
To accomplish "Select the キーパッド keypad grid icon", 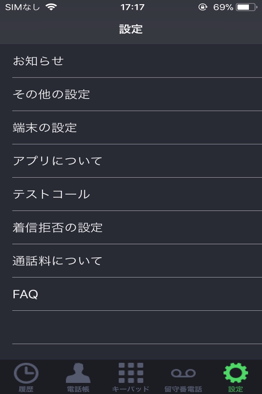I will coord(131,373).
